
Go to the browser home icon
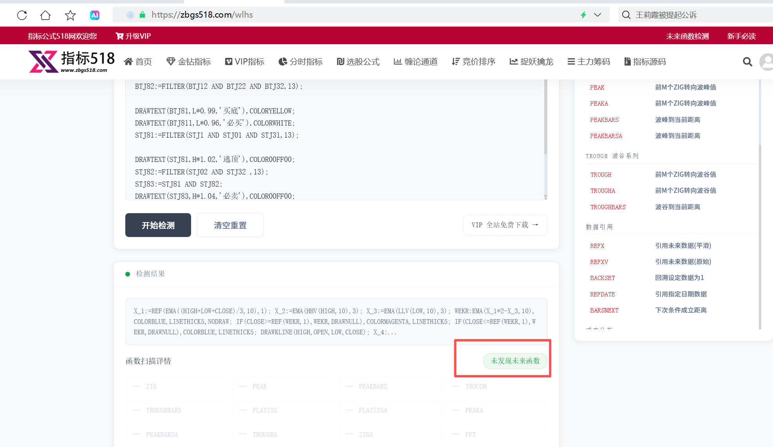(45, 15)
